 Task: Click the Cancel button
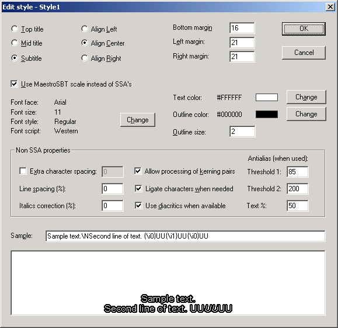click(304, 53)
